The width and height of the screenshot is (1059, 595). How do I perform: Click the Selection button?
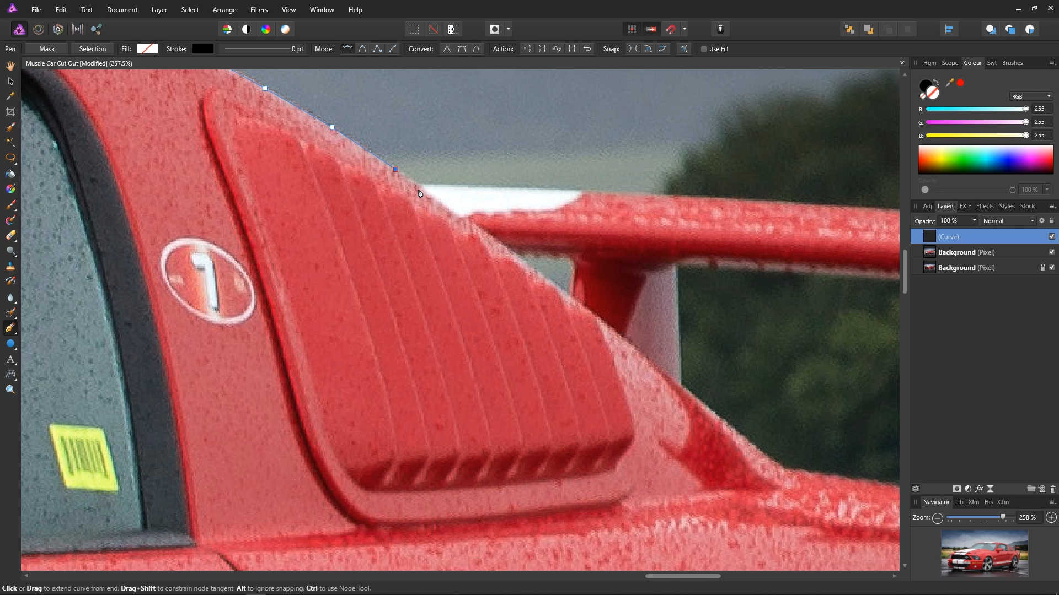click(92, 49)
